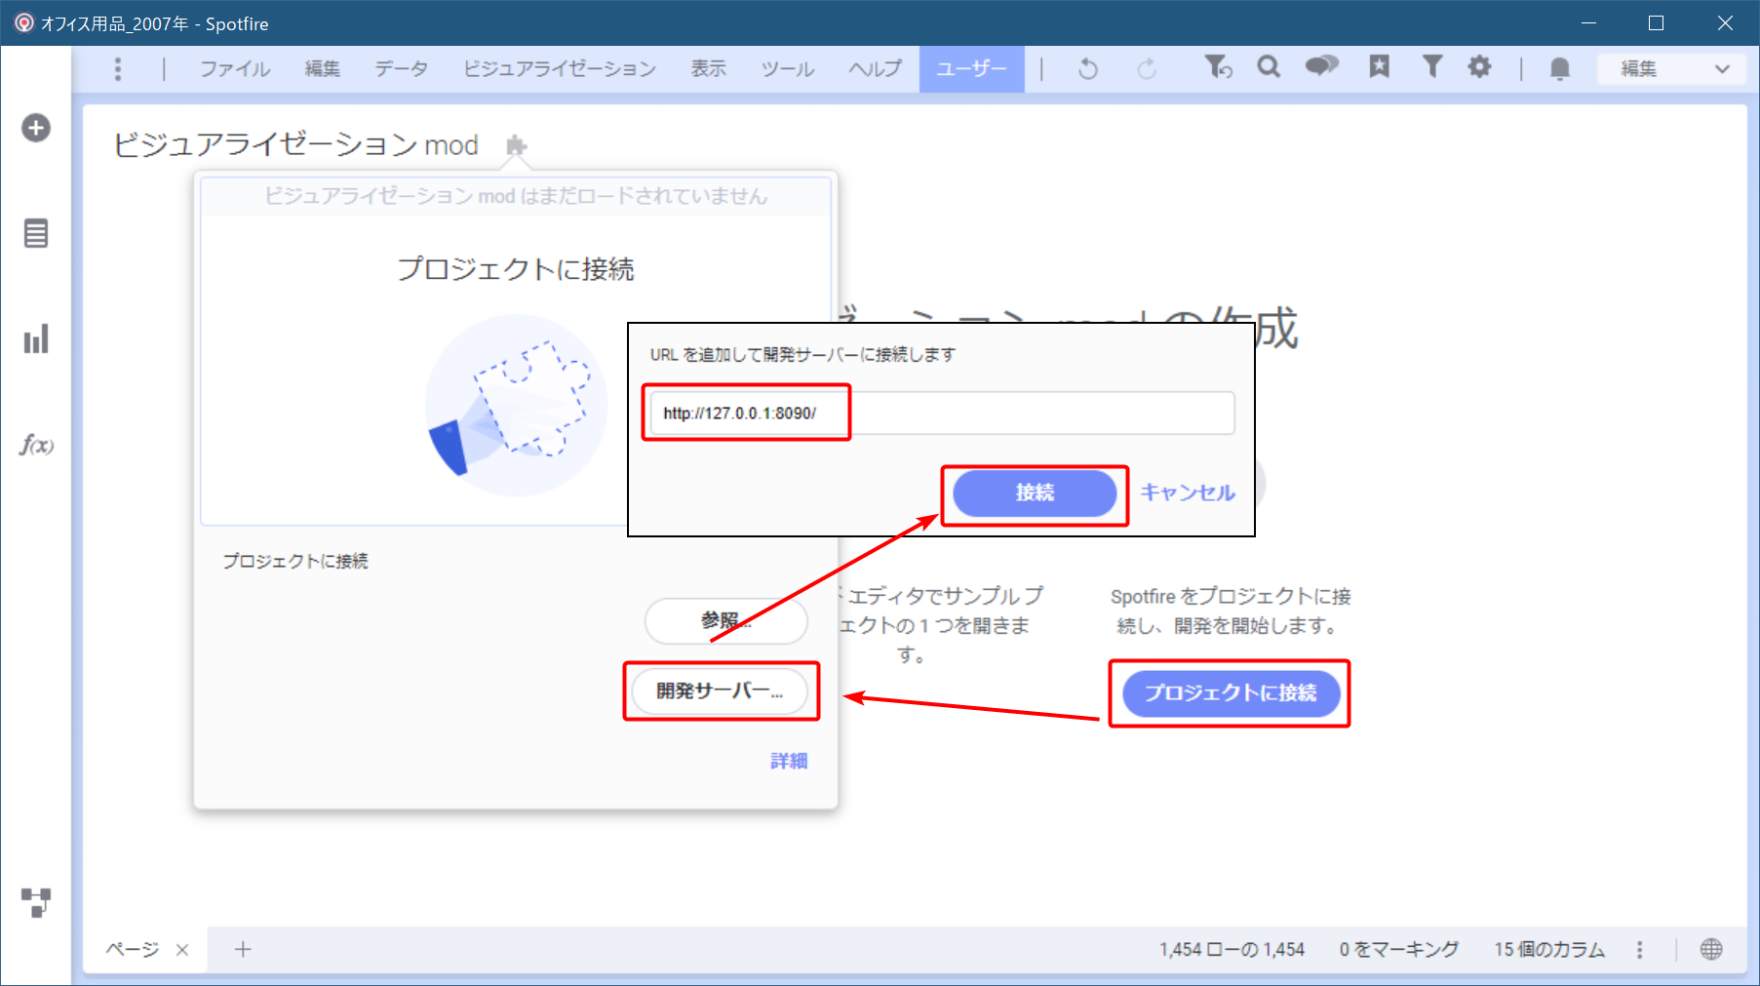
Task: Open the notifications bell
Action: point(1560,68)
